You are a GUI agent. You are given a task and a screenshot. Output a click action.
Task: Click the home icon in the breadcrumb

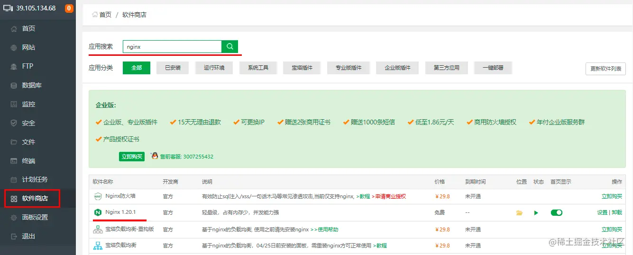tap(95, 15)
